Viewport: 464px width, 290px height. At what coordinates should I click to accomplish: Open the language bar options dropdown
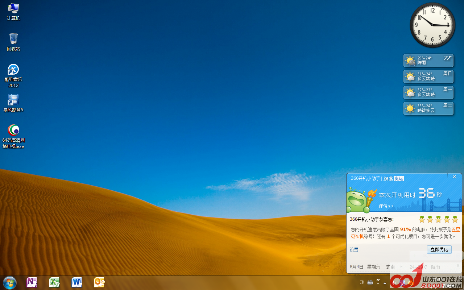click(x=378, y=284)
